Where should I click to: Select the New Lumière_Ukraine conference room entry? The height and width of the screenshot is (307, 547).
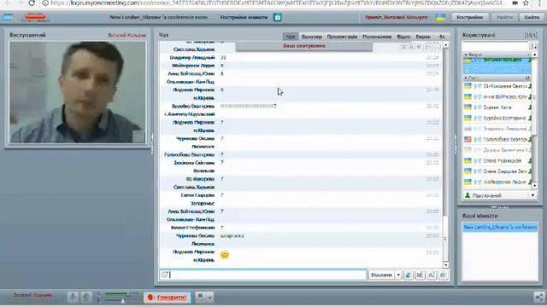pos(500,228)
